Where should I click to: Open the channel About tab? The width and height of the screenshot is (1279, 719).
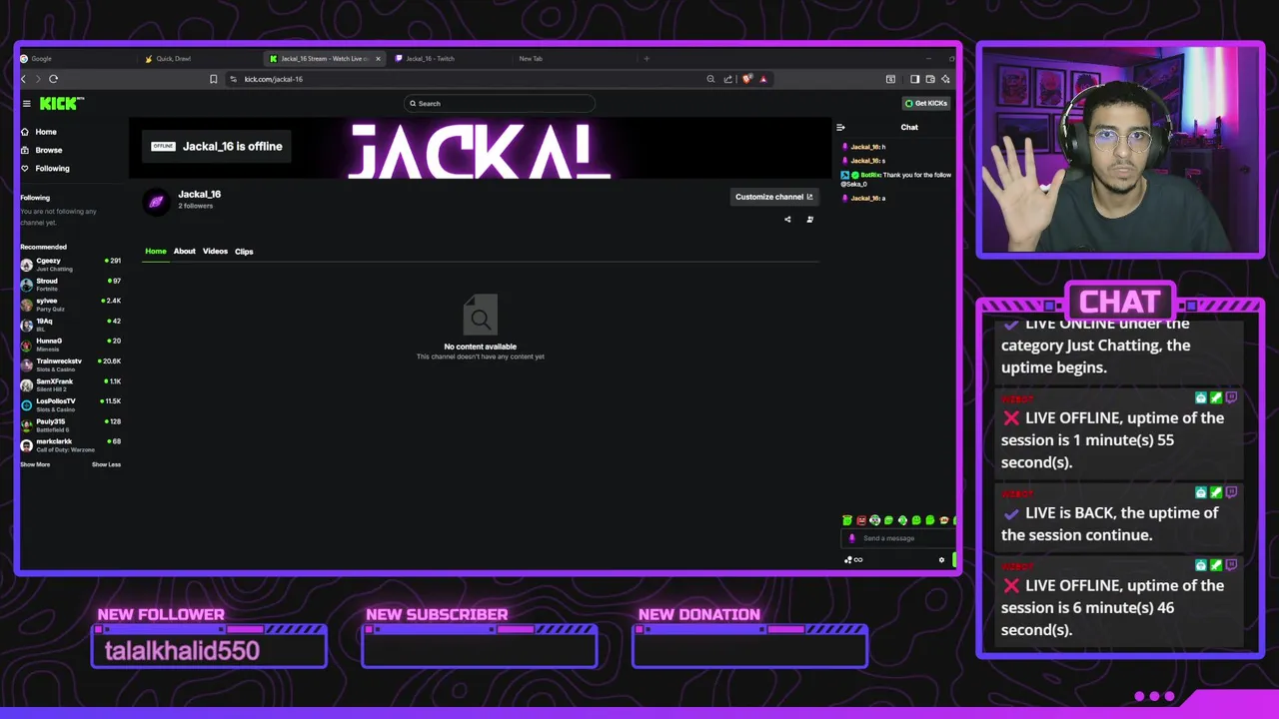[185, 252]
